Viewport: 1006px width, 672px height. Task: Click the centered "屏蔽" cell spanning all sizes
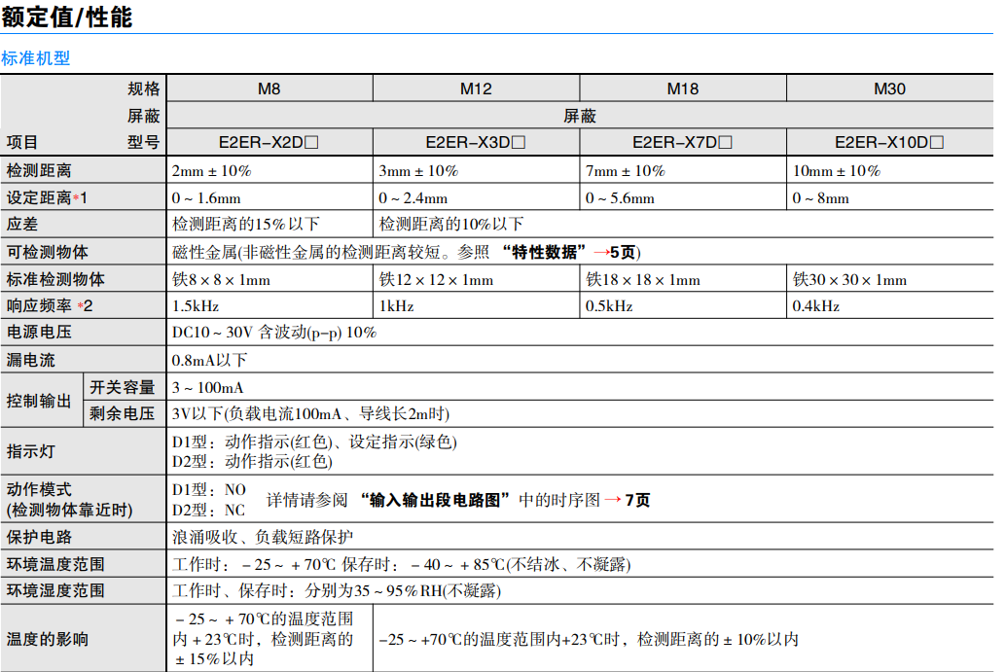click(x=580, y=116)
